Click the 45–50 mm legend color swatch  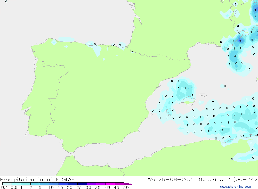119,184
